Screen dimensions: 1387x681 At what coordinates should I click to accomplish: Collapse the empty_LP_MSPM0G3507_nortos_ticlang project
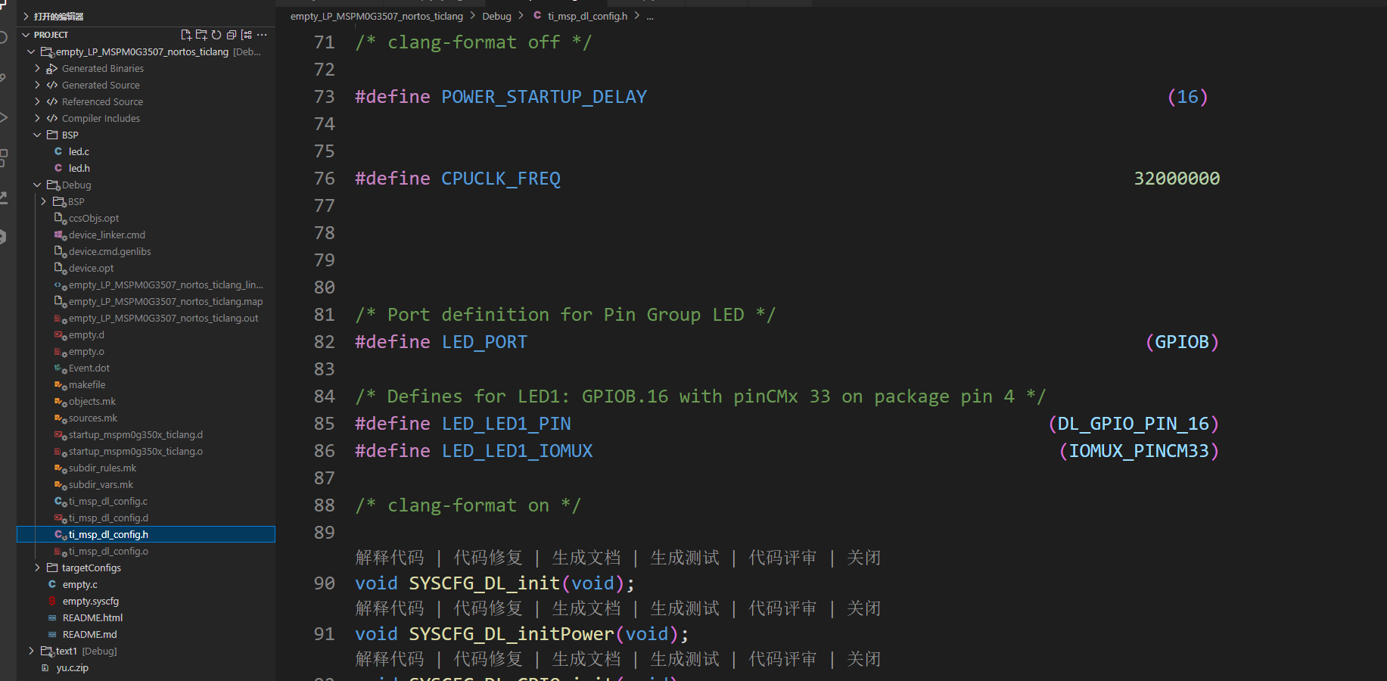(31, 51)
